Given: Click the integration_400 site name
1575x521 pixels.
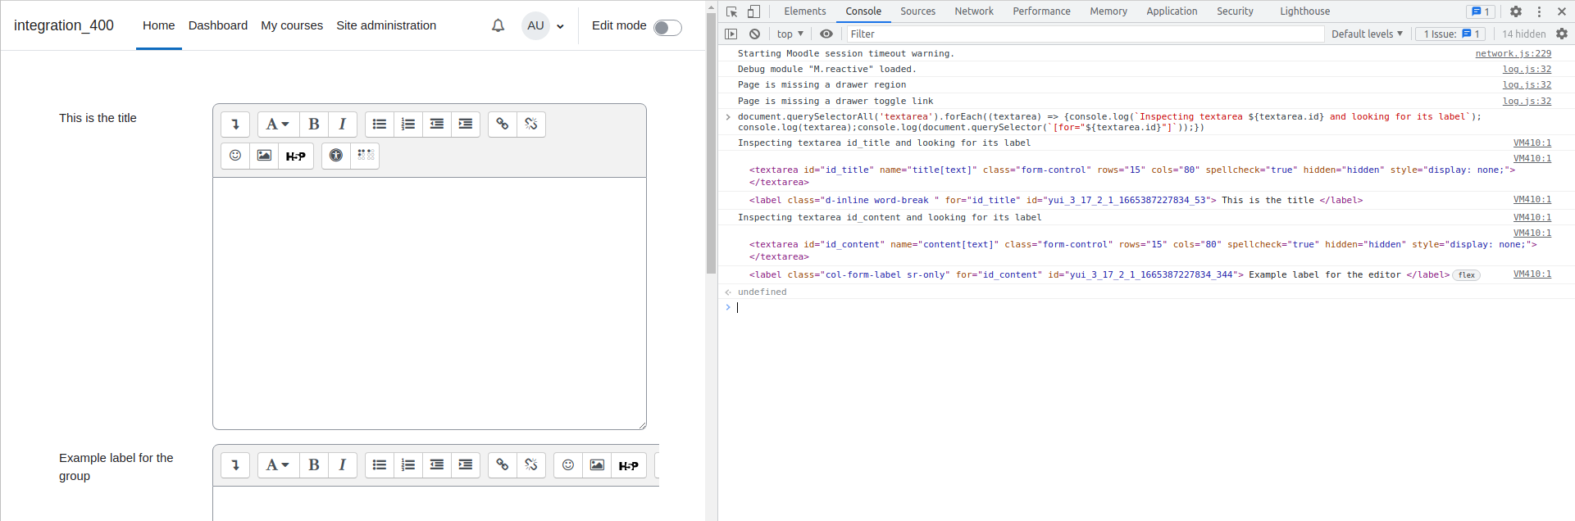Looking at the screenshot, I should [x=64, y=25].
